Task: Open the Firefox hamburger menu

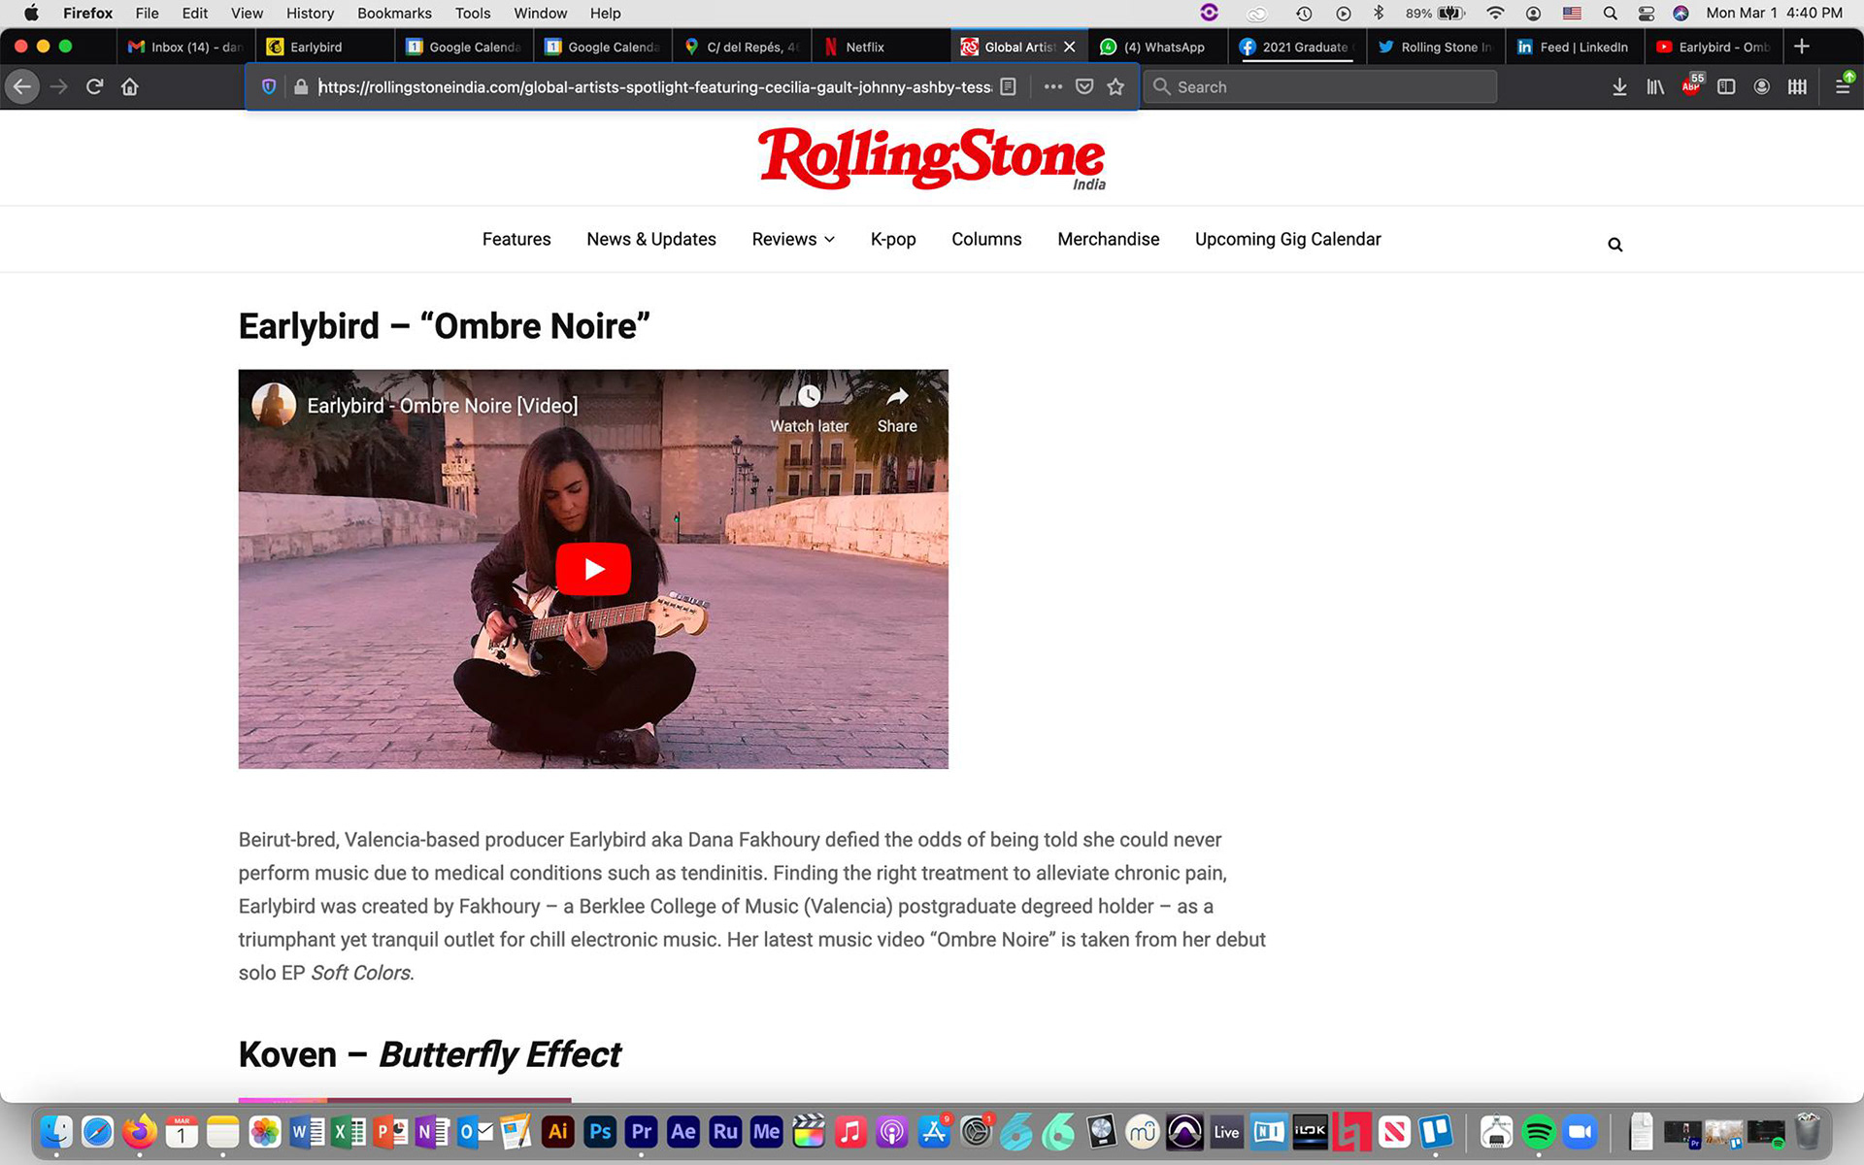Action: click(x=1843, y=86)
